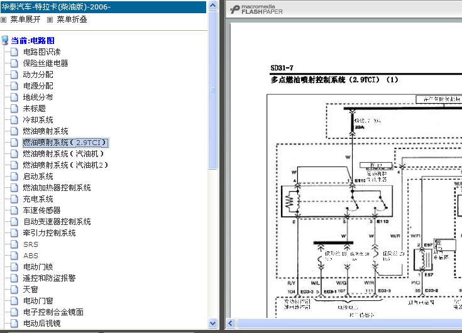Select the 当前:电路图 root node
Screen dimensions: 462x333
(x=33, y=41)
